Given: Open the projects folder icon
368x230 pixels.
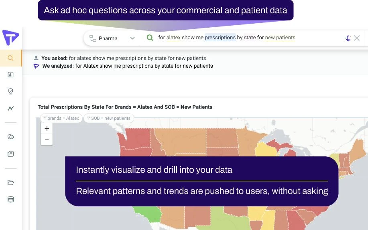Looking at the screenshot, I should click(11, 183).
